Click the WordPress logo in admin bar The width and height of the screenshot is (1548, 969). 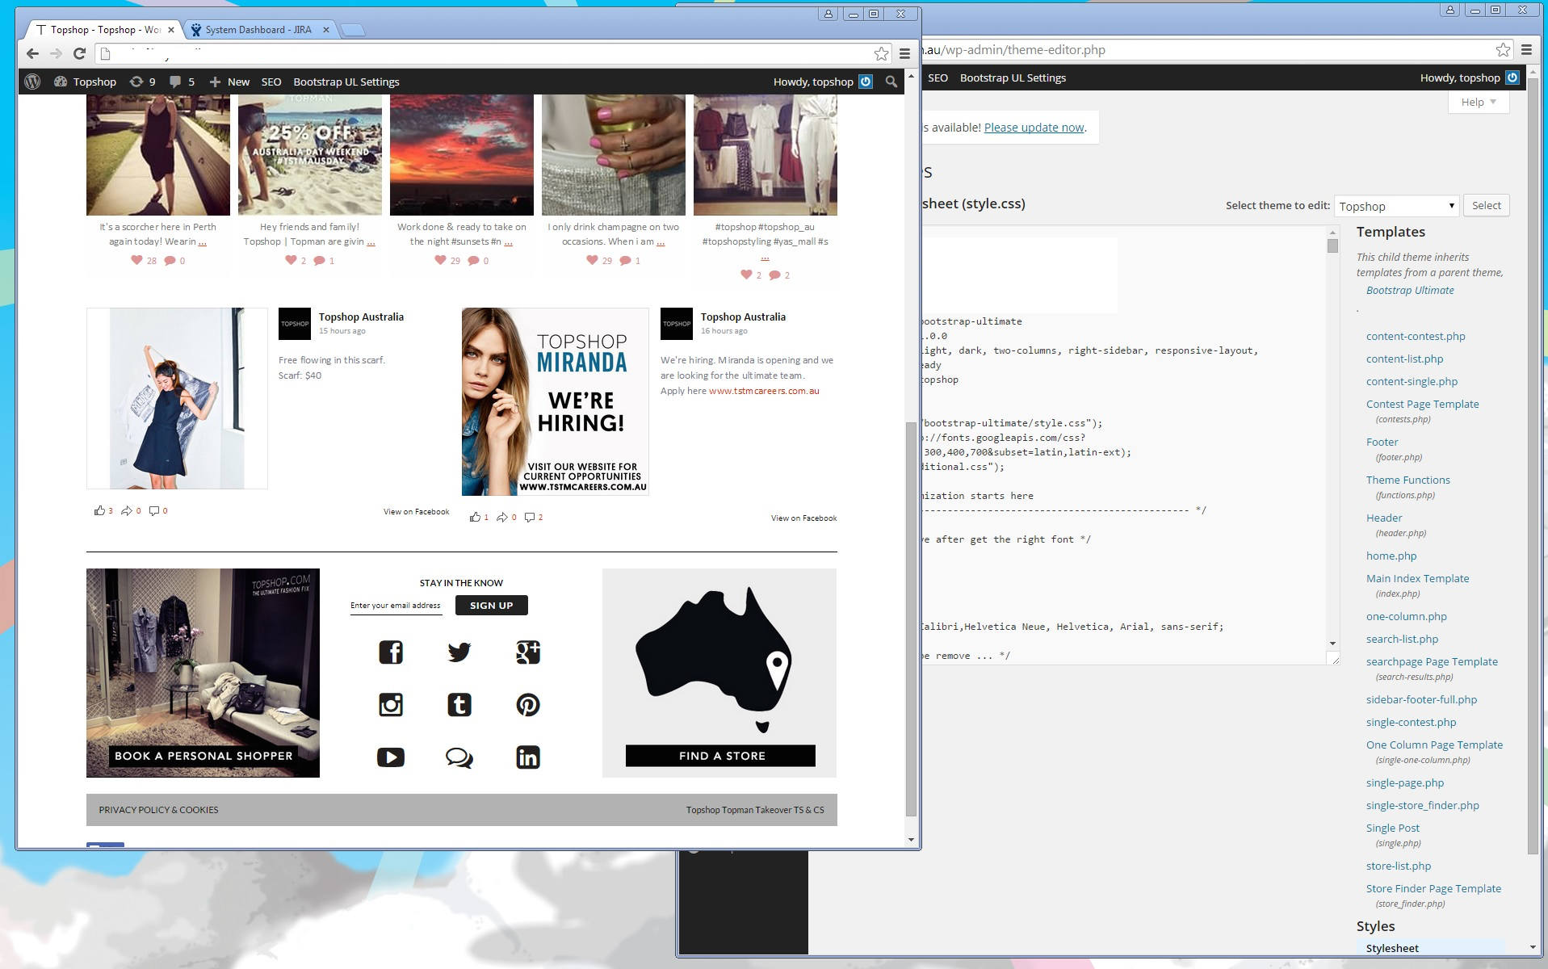(32, 82)
